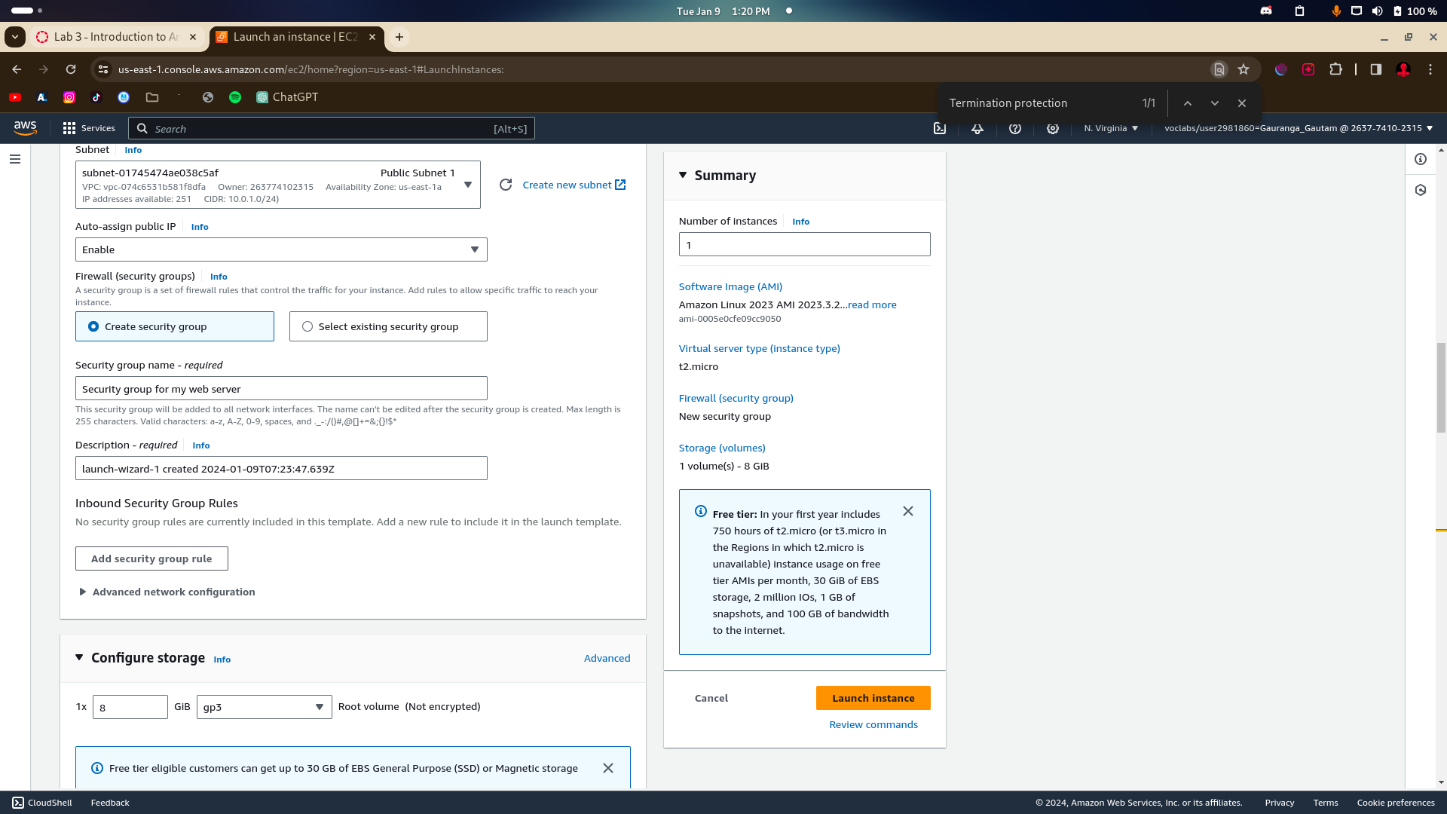Viewport: 1447px width, 814px height.
Task: Open the AWS Services grid menu
Action: click(x=89, y=129)
